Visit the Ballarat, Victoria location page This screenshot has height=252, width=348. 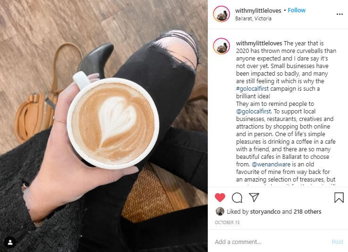coord(253,18)
